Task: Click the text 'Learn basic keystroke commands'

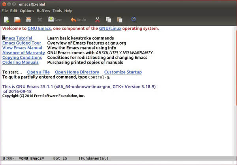Action: tap(81, 38)
